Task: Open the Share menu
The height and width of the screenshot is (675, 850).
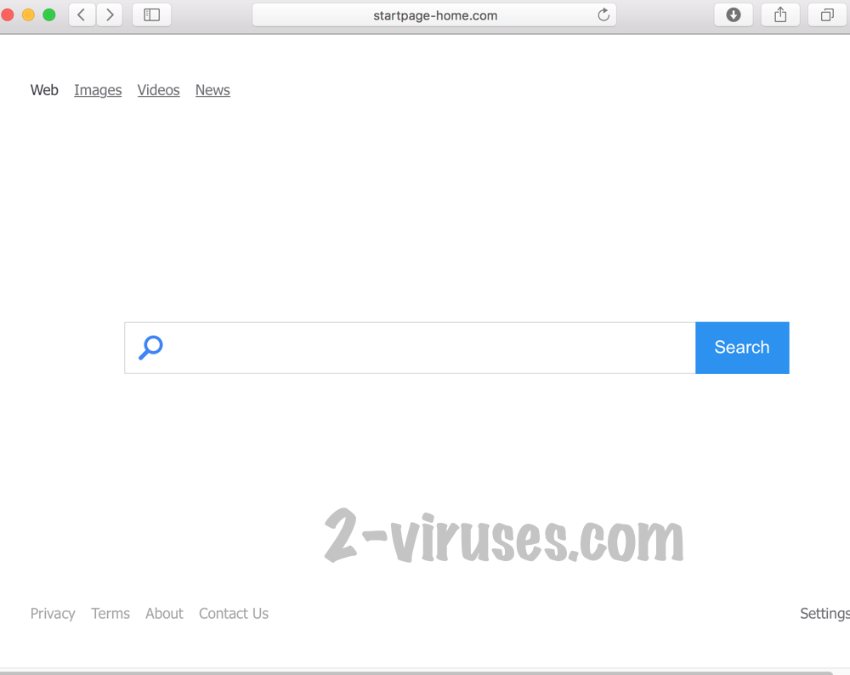Action: (779, 14)
